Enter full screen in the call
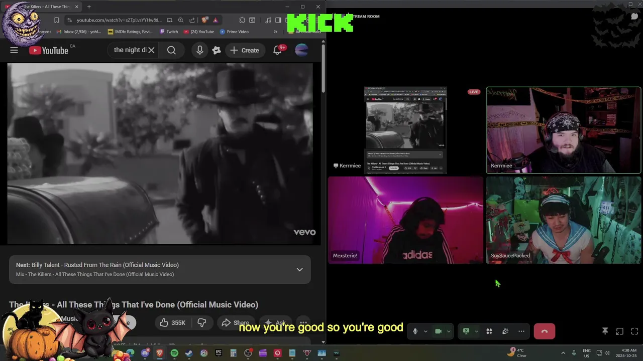Screen dimensions: 643x361 point(634,331)
